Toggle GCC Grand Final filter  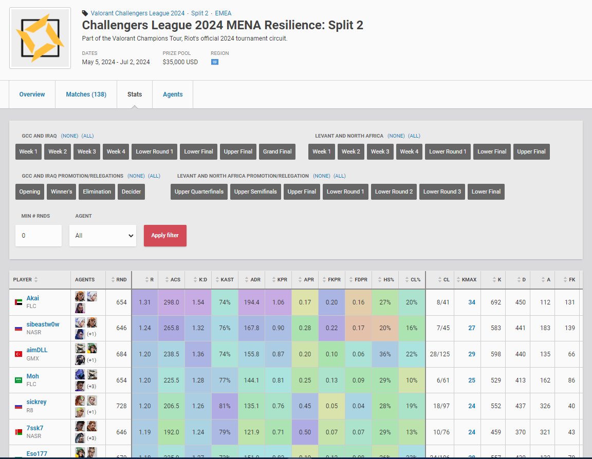(x=277, y=151)
